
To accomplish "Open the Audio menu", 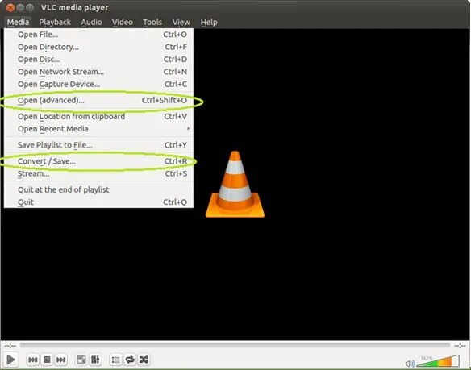I will (91, 22).
